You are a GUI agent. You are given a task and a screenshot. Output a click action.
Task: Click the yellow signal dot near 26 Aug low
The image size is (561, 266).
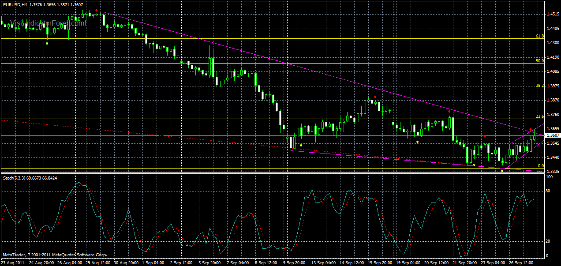coord(46,44)
